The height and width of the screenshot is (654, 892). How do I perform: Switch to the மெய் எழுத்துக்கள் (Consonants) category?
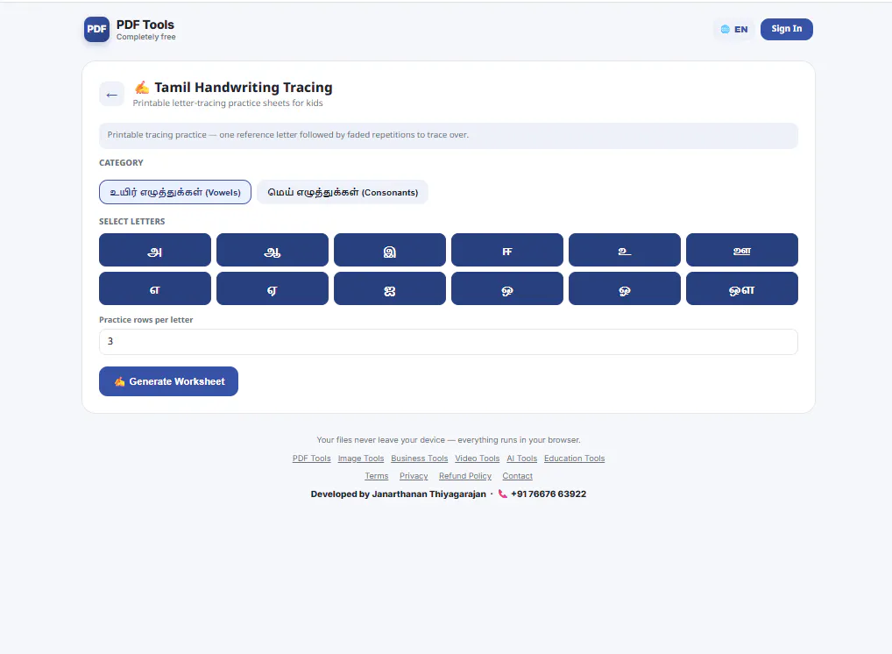343,192
